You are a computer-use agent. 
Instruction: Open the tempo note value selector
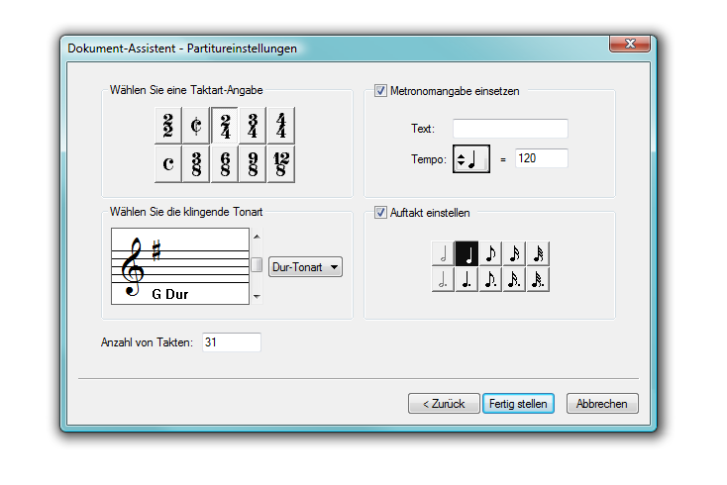tap(470, 158)
